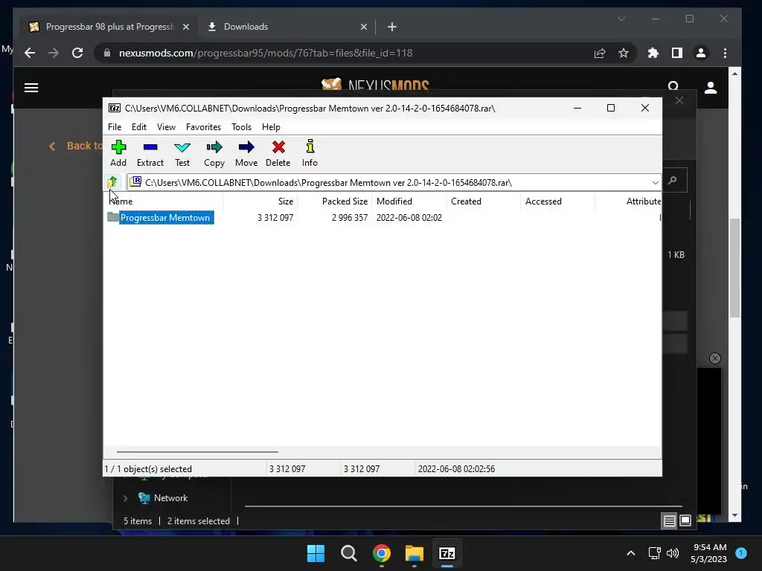Extract the archive with the Extract icon
The image size is (762, 571).
tap(150, 153)
